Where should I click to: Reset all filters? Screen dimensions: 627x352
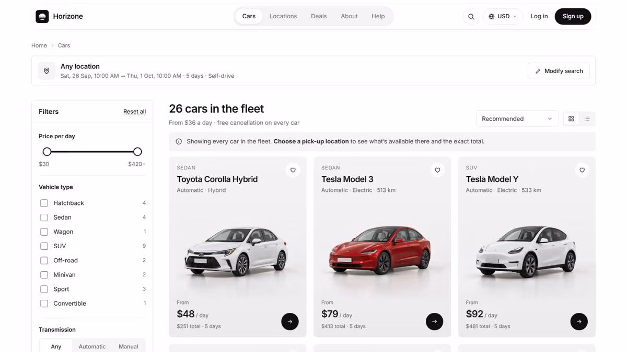[134, 112]
